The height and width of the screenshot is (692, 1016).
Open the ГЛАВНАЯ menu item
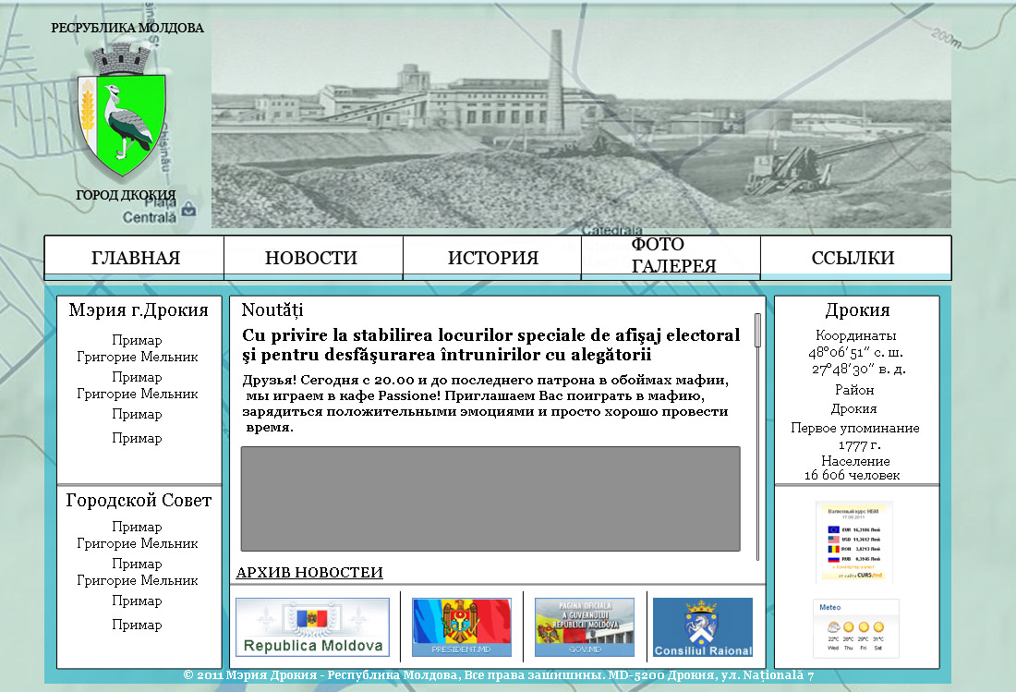[x=135, y=258]
